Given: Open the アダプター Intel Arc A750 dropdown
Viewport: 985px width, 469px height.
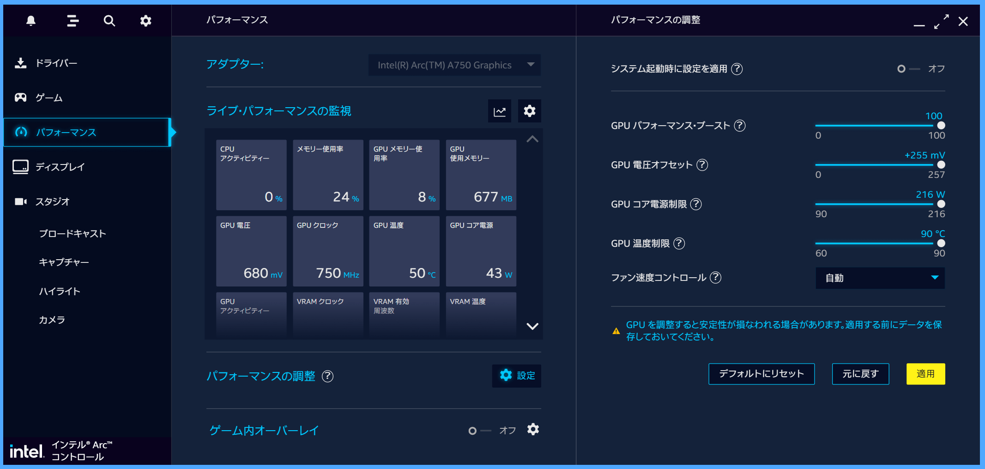Looking at the screenshot, I should [x=454, y=65].
